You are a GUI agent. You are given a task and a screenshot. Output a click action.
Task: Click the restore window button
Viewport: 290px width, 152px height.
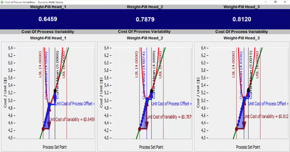point(275,2)
